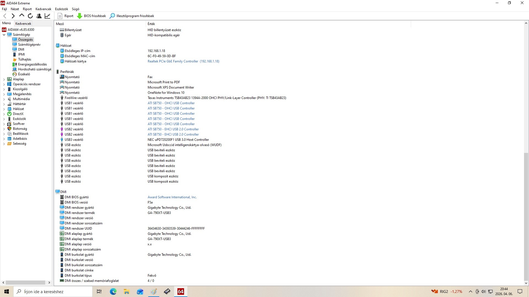
Task: Open the graph chart toolbar icon
Action: [47, 16]
